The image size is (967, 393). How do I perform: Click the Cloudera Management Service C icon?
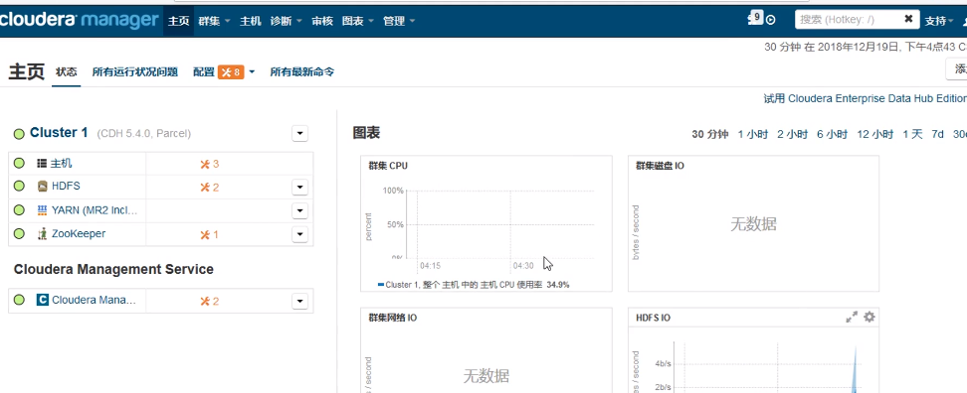coord(43,300)
